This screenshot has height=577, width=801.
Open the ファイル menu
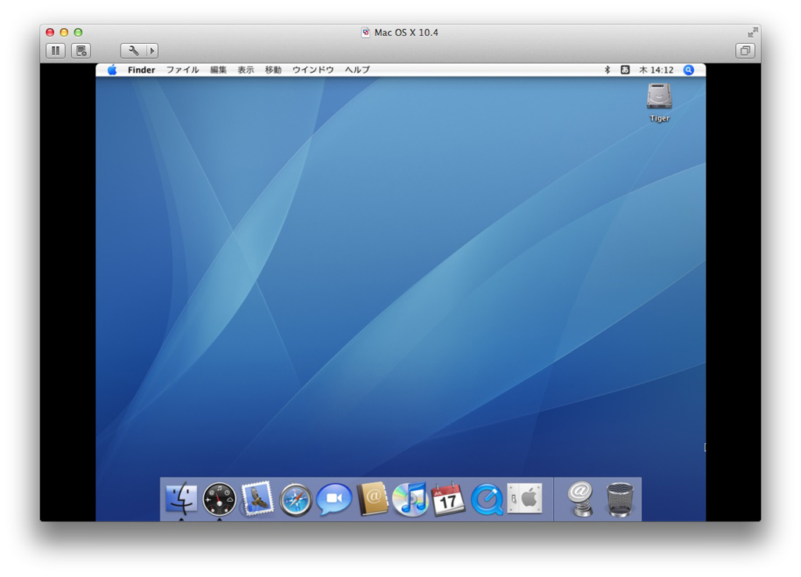pyautogui.click(x=183, y=70)
